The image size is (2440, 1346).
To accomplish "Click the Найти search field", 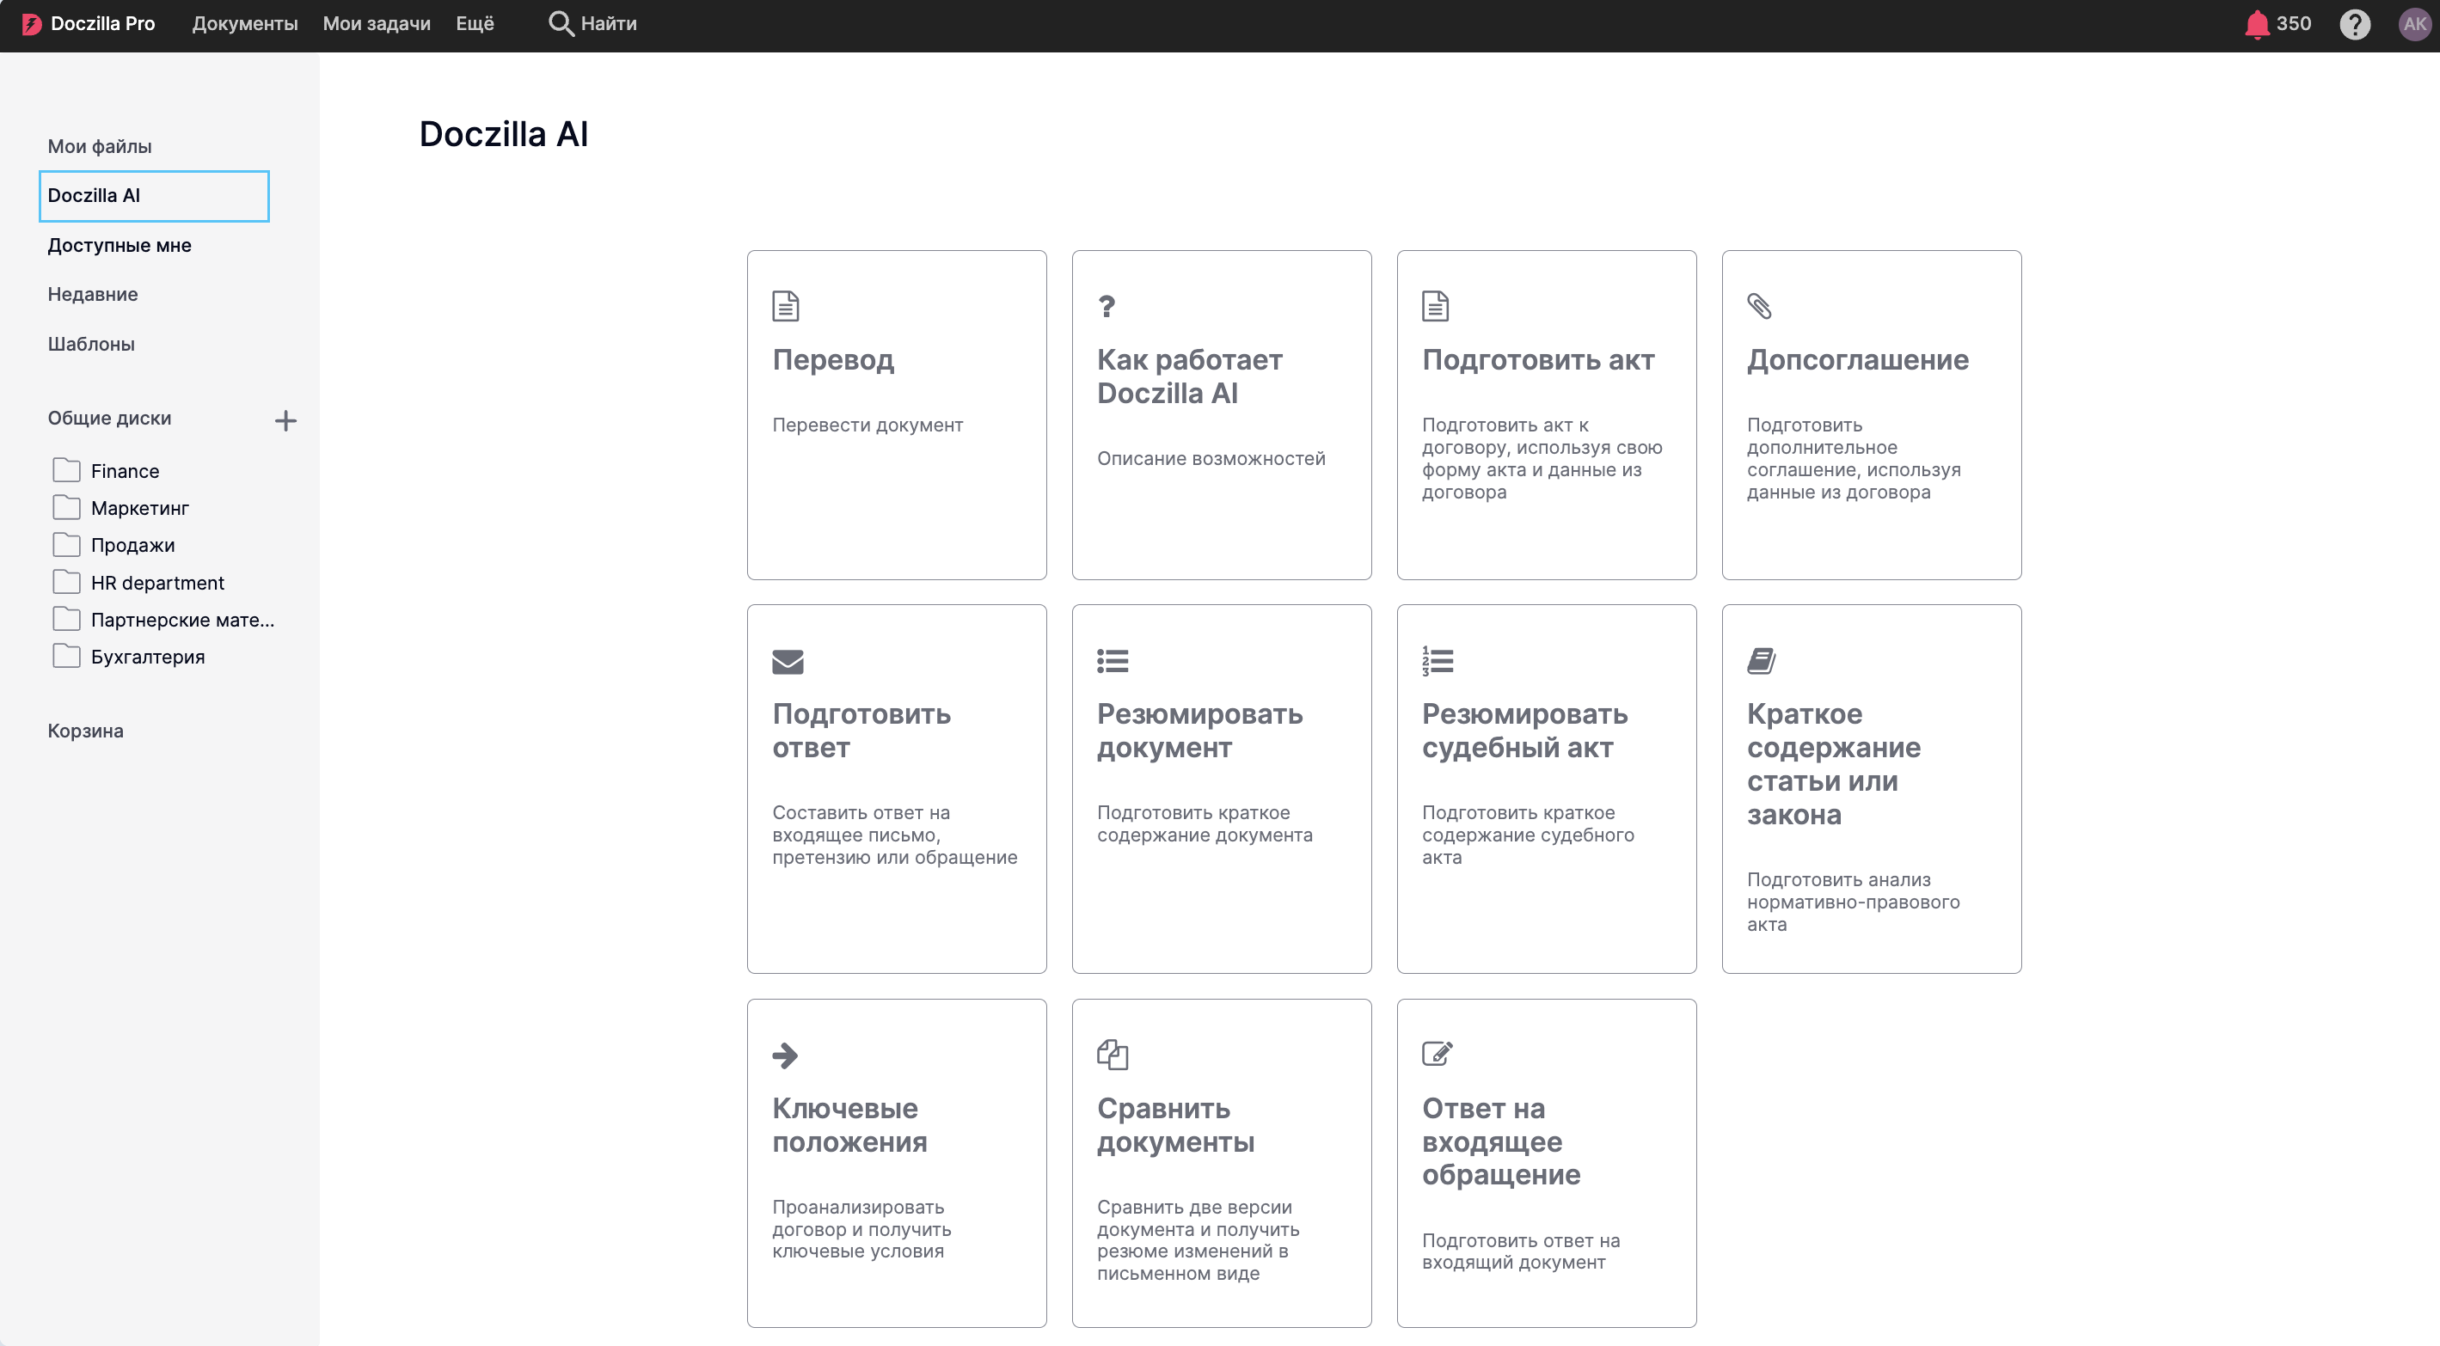I will pyautogui.click(x=608, y=24).
